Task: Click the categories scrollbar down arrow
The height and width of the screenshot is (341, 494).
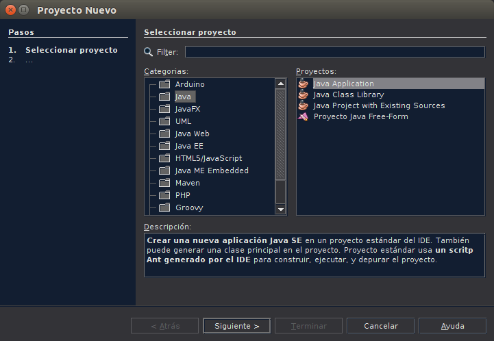Action: 280,209
